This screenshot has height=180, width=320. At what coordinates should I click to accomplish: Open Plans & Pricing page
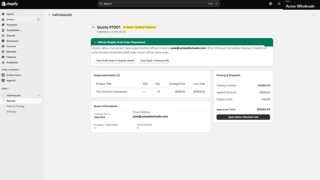point(15,106)
